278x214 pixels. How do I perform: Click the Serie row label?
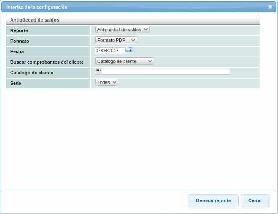[x=16, y=83]
